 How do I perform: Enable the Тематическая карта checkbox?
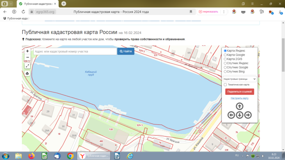click(x=225, y=85)
